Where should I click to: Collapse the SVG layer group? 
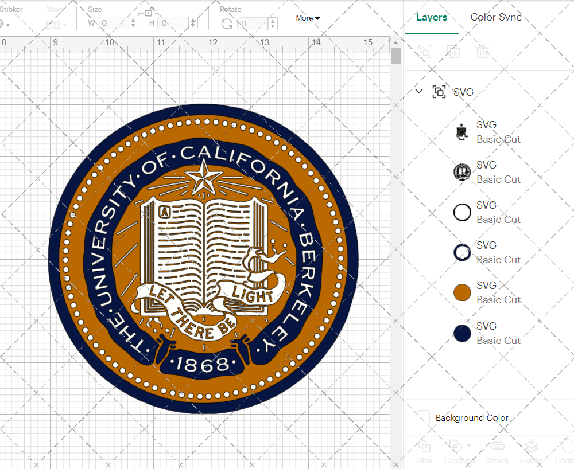(418, 91)
